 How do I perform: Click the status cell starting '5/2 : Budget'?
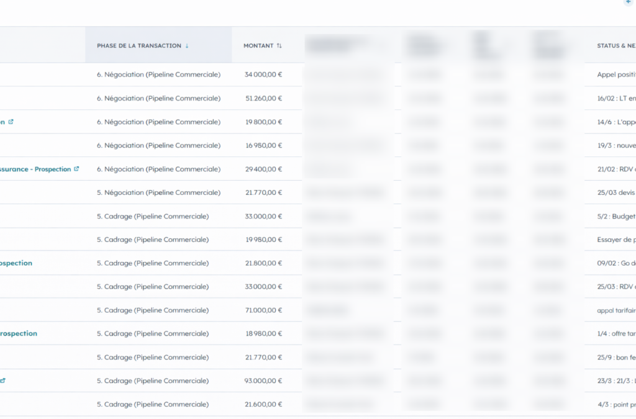coord(615,217)
